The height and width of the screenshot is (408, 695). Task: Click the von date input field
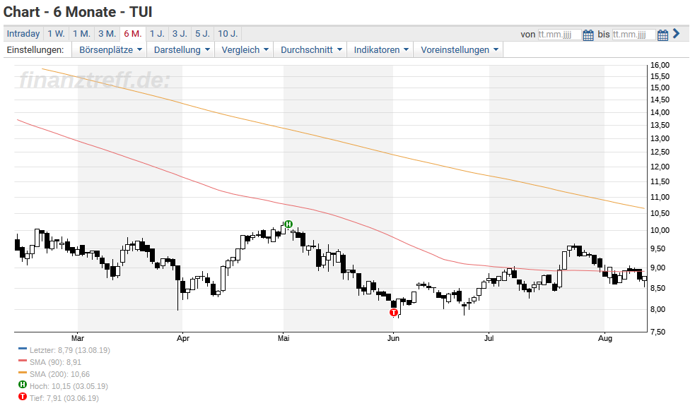(559, 35)
